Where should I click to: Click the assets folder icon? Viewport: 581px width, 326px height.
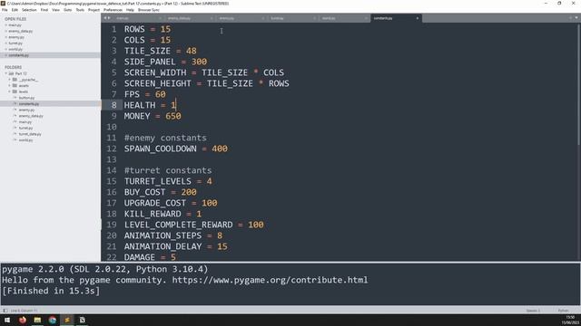(15, 85)
